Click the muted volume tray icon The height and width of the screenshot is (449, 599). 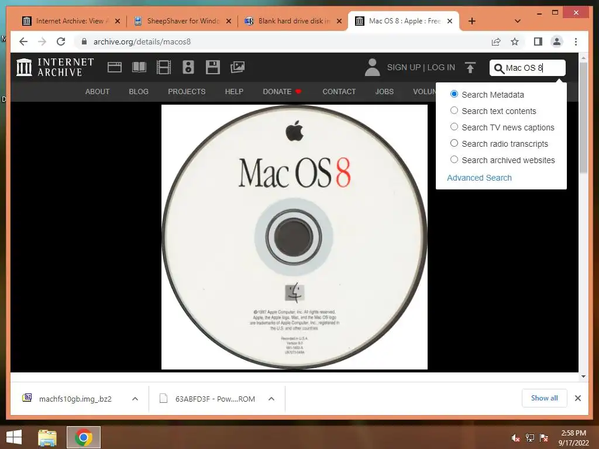515,438
